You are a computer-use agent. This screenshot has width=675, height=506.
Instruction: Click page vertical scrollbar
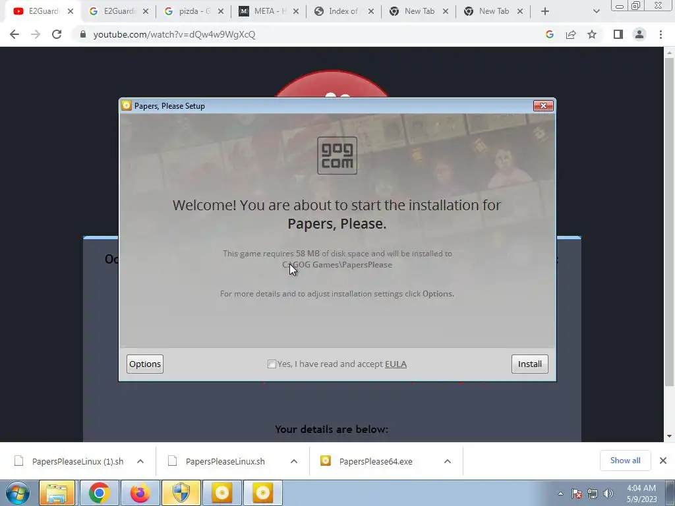[669, 221]
